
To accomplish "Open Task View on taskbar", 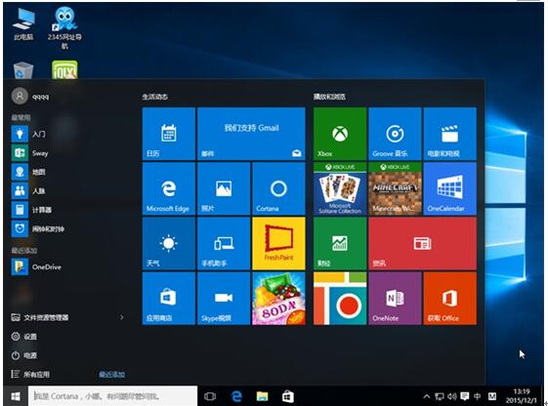I will pos(210,396).
